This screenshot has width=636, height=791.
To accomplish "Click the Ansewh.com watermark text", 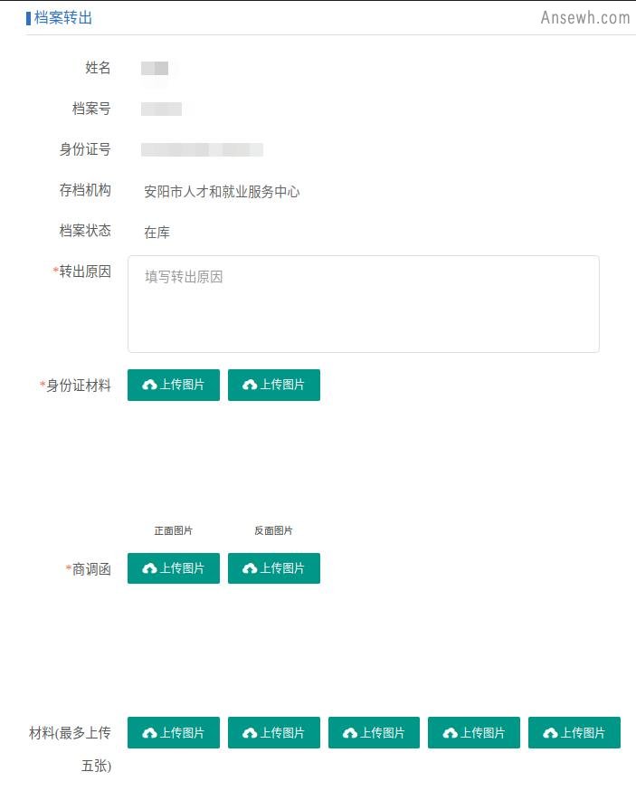I will pos(585,18).
